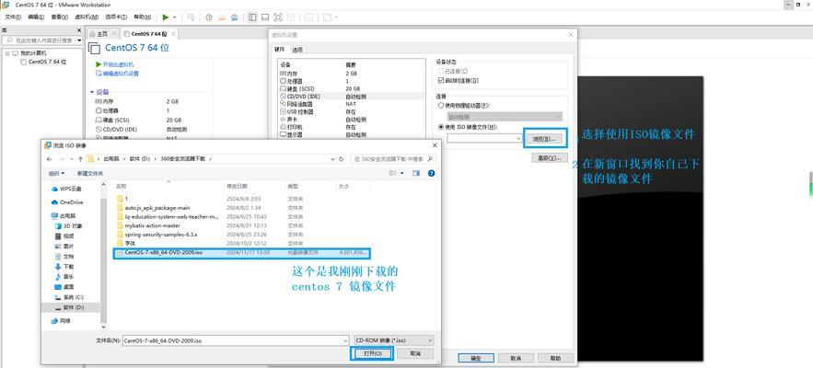The width and height of the screenshot is (813, 368).
Task: Open 下载 downloads in the navigation pane
Action: point(64,267)
